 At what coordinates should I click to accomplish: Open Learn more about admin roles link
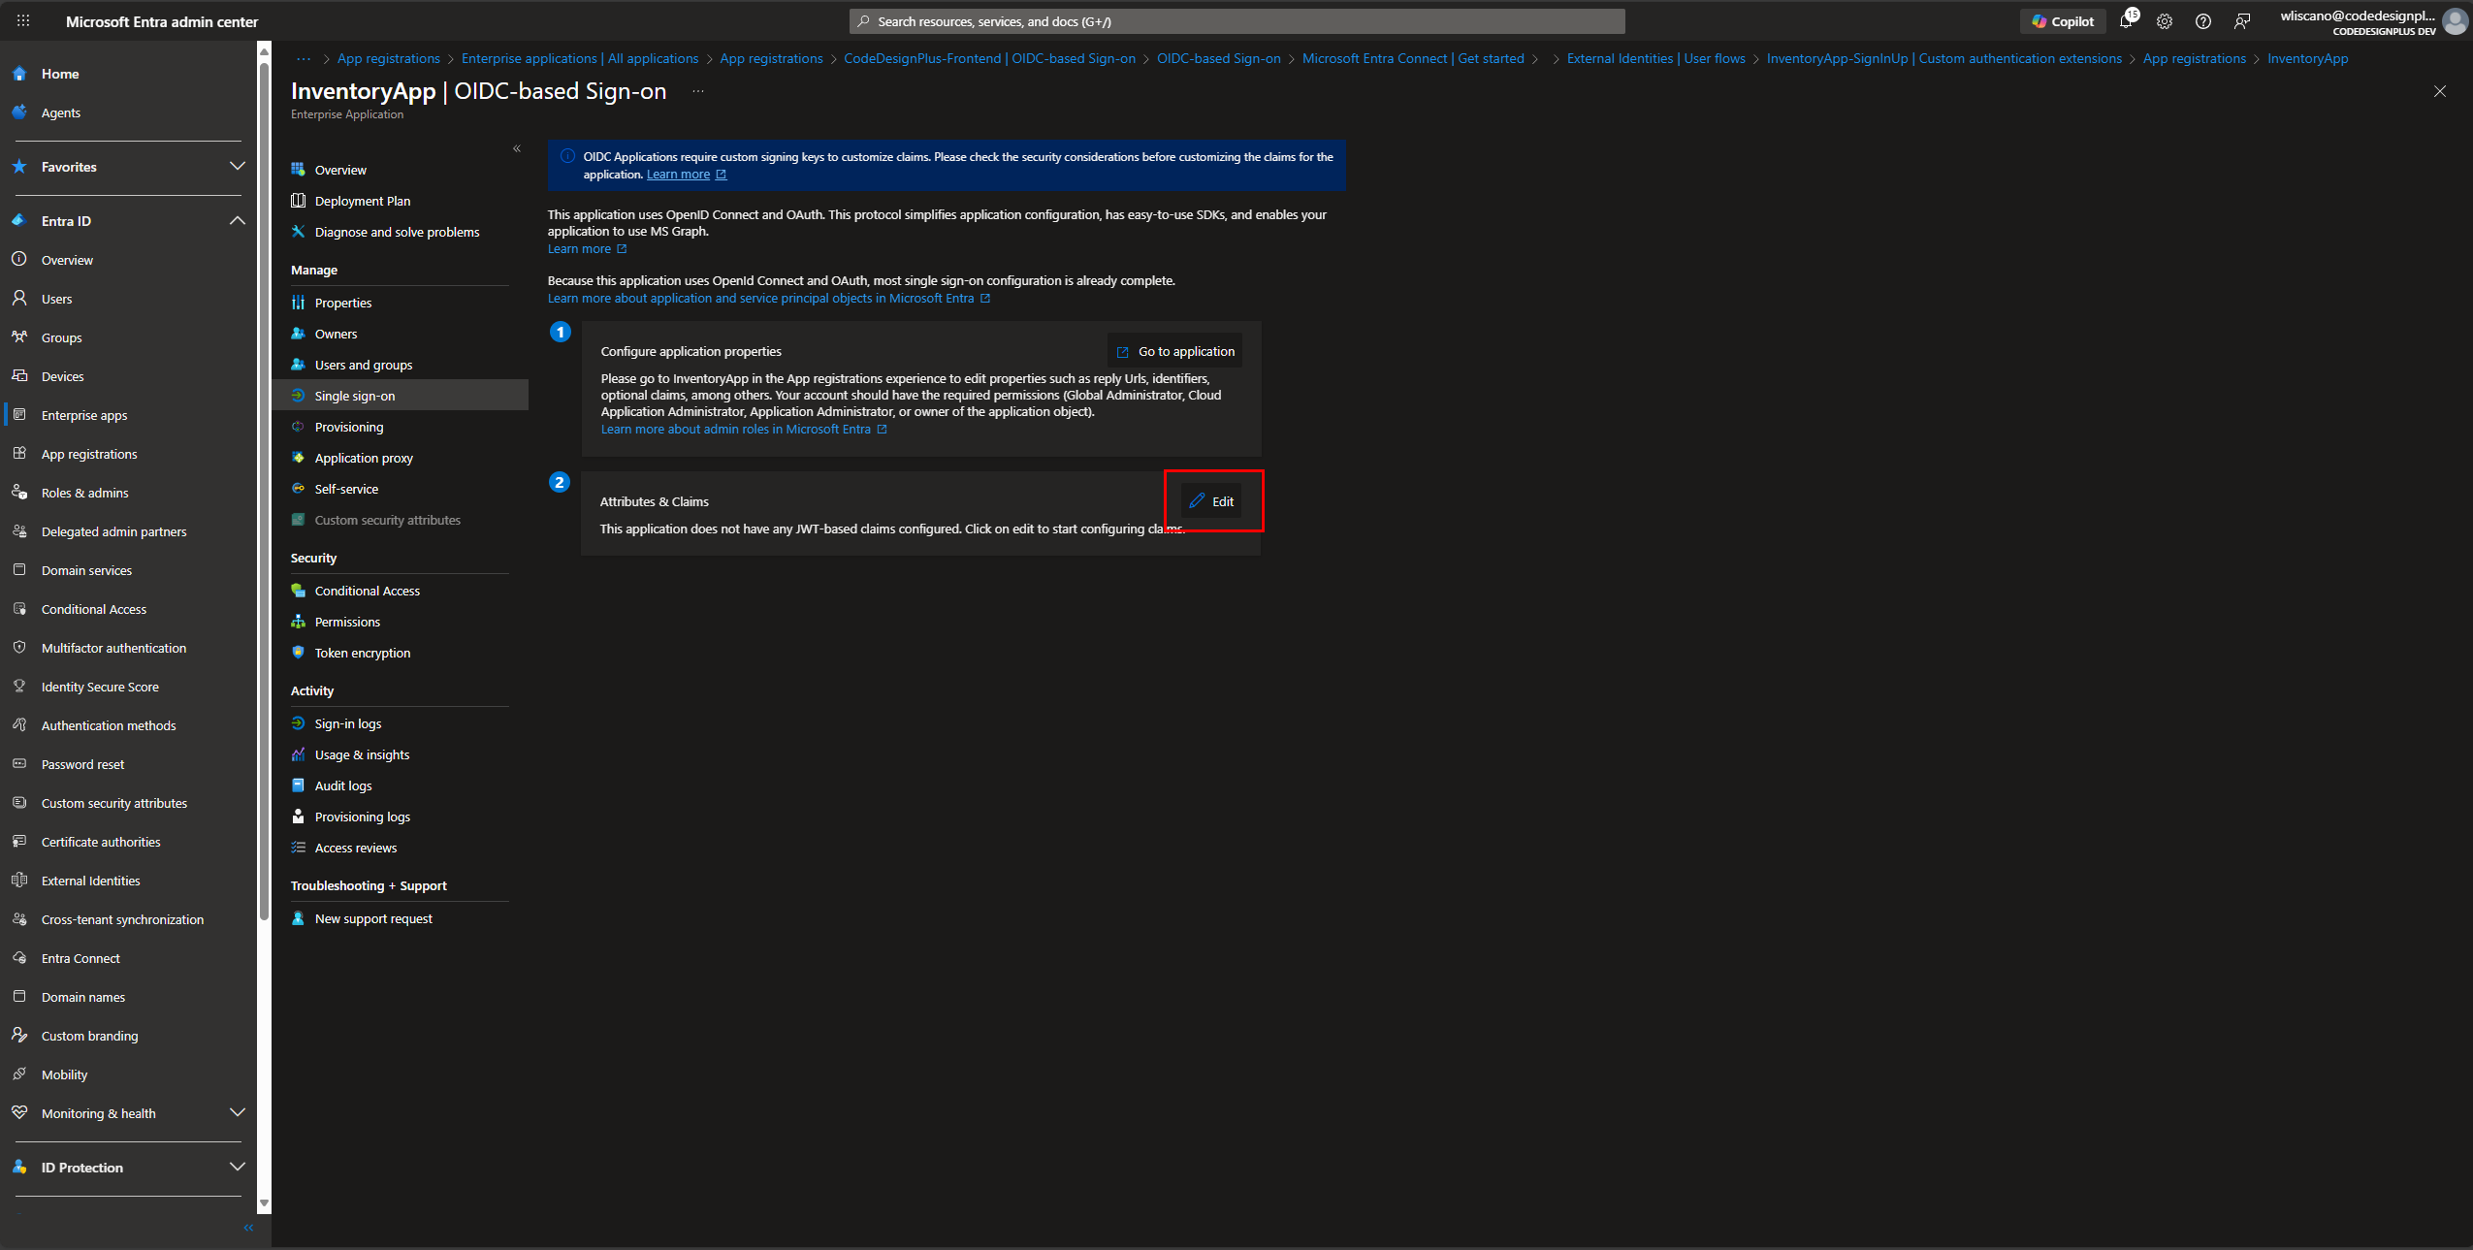[744, 429]
